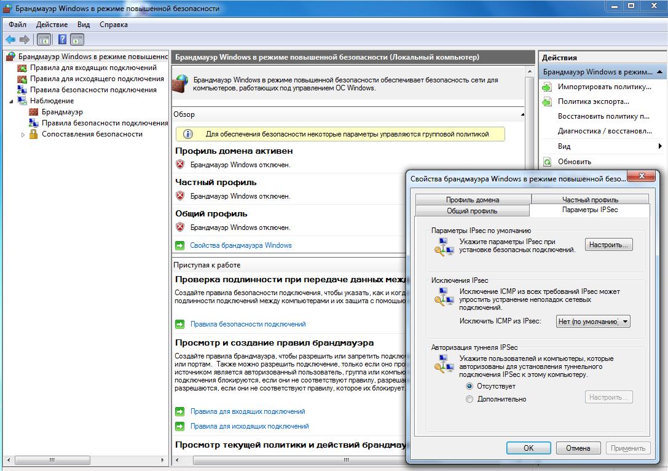Switch to the Общий профиль tab
This screenshot has width=668, height=471.
(472, 210)
